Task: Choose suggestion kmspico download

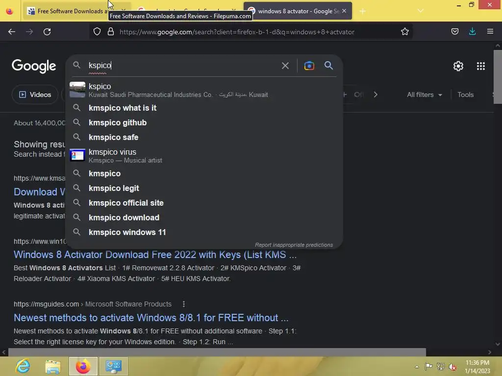Action: [x=204, y=218]
